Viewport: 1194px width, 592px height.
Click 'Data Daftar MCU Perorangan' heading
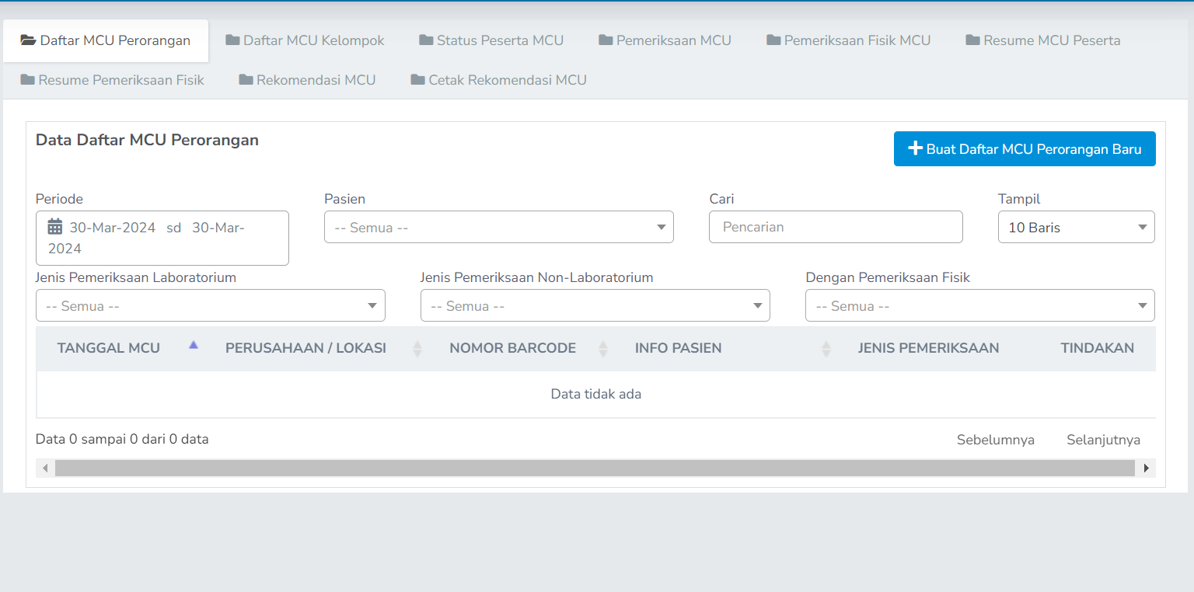pos(147,141)
